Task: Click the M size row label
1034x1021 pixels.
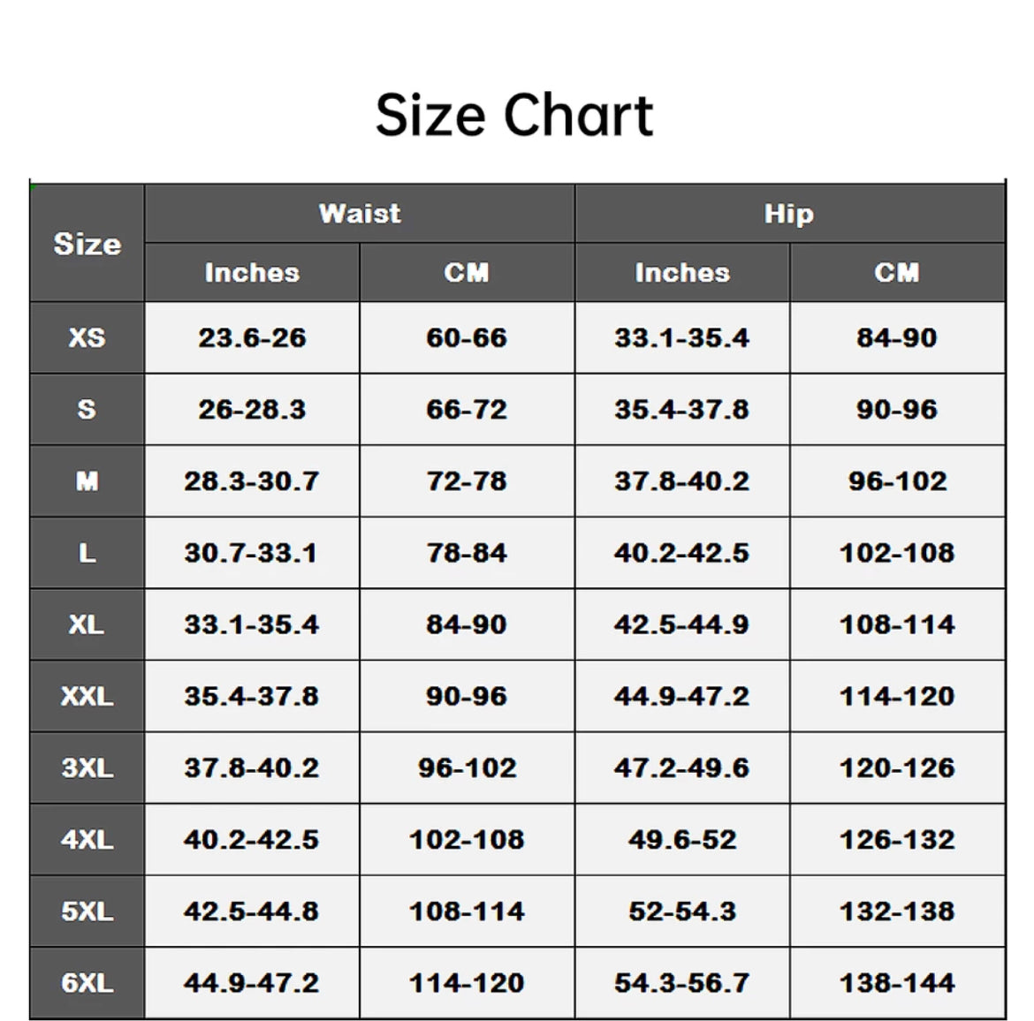Action: pos(87,481)
